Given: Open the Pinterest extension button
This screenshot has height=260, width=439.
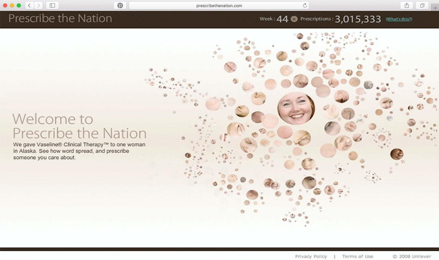Looking at the screenshot, I should [120, 5].
